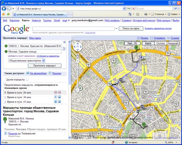This screenshot has height=145, width=182.
Task: Click the left panel scroll down arrow
Action: tap(69, 138)
